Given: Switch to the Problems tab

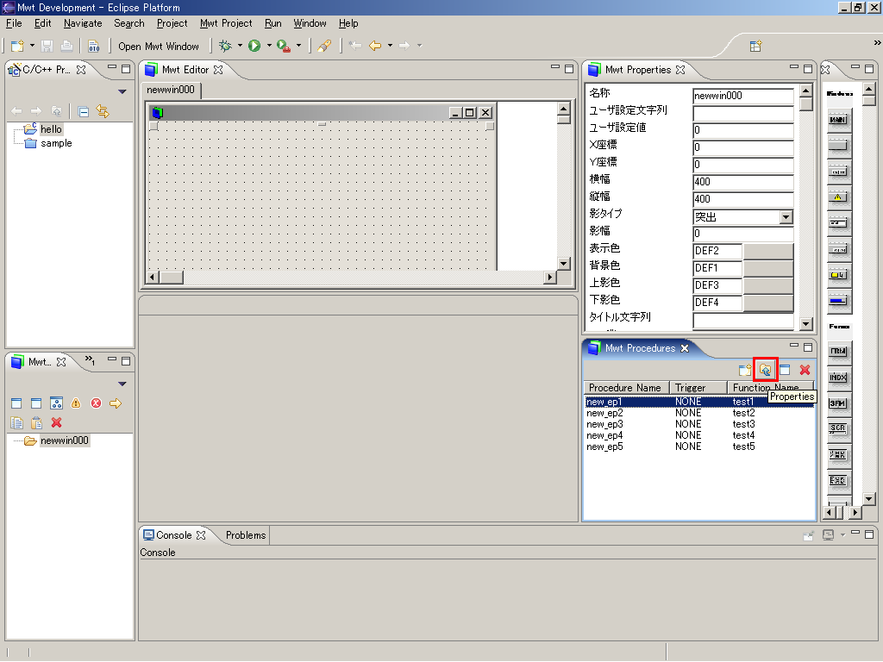Looking at the screenshot, I should coord(246,535).
